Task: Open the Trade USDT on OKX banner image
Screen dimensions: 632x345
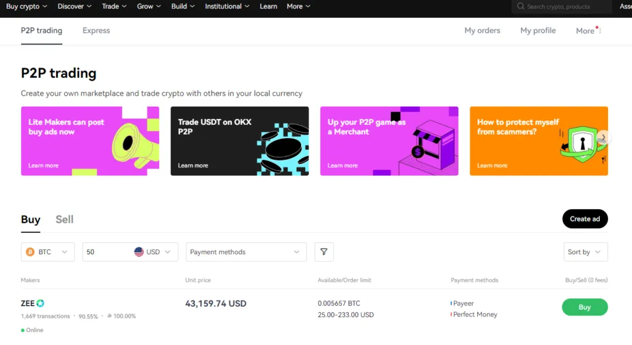Action: 239,141
